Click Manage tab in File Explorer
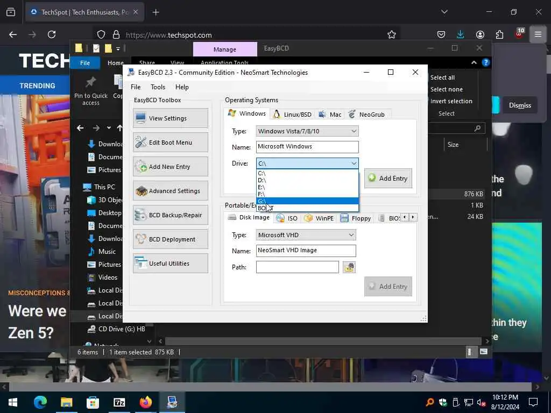 coord(225,49)
